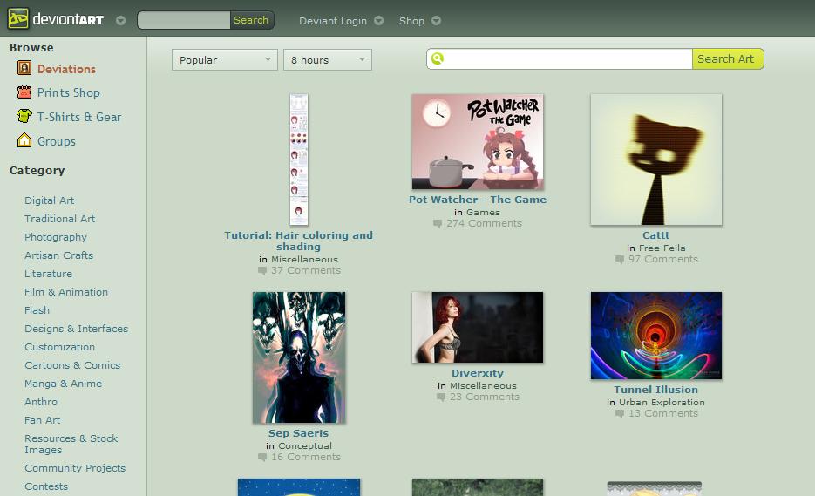Viewport: 815px width, 496px height.
Task: Open the Pot Watcher - The Game title
Action: click(478, 200)
